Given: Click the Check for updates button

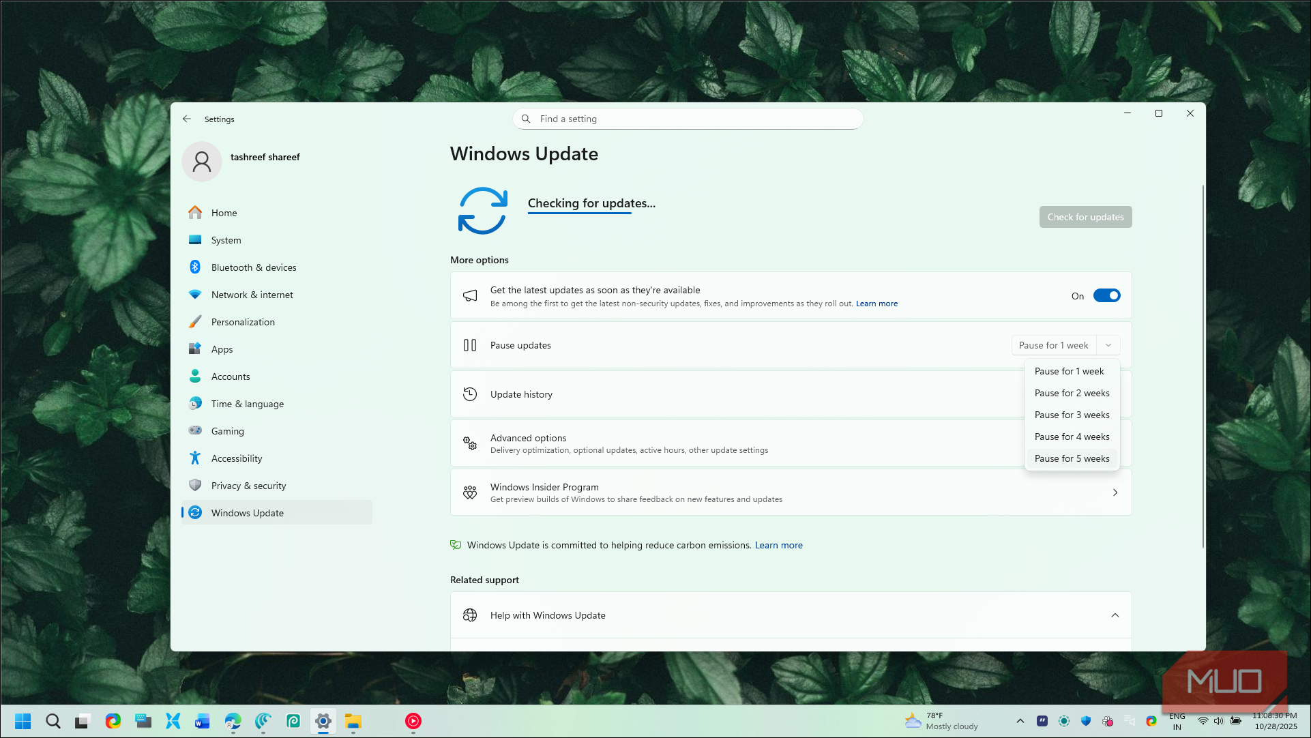Looking at the screenshot, I should (1085, 218).
